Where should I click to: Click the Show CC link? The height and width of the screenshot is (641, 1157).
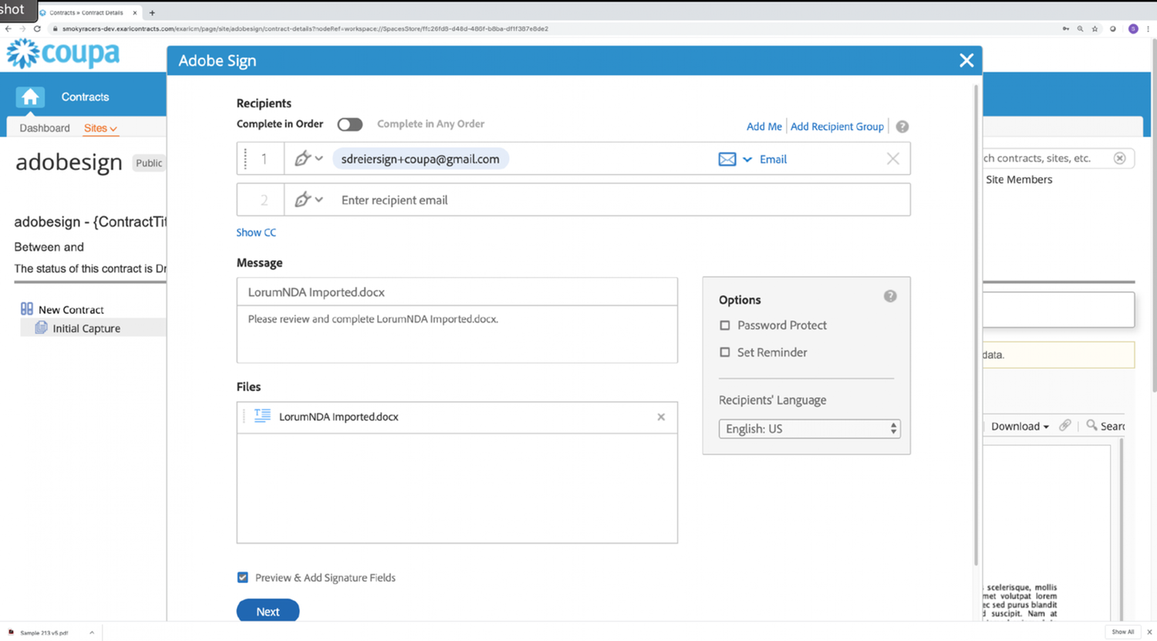(255, 231)
